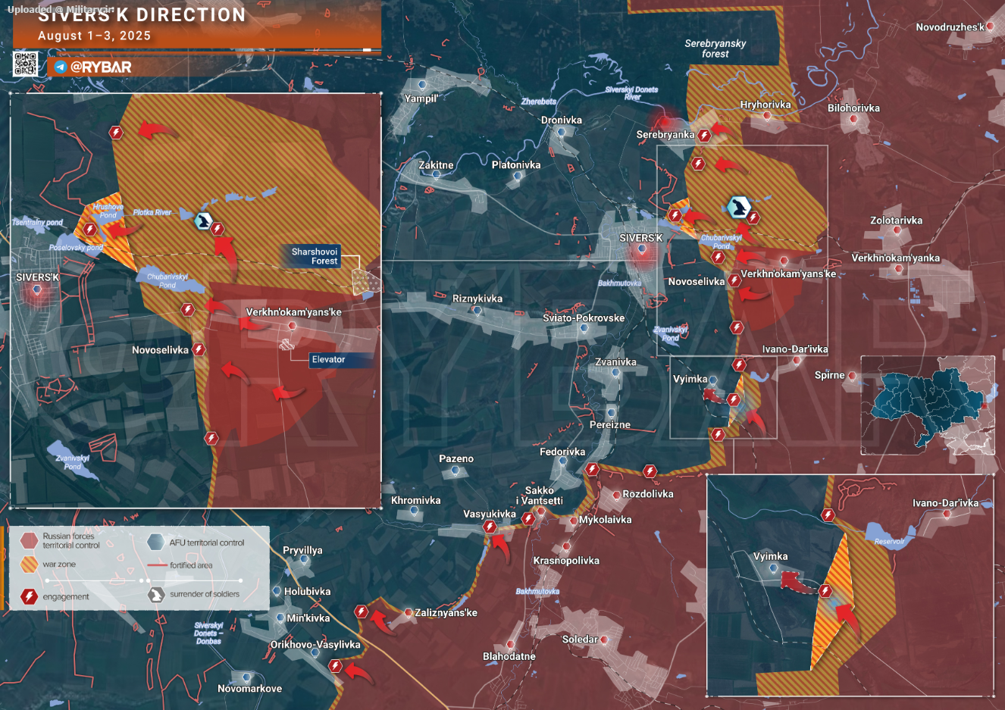This screenshot has width=1005, height=710.
Task: Select the Bilohorivka town label
Action: point(853,108)
